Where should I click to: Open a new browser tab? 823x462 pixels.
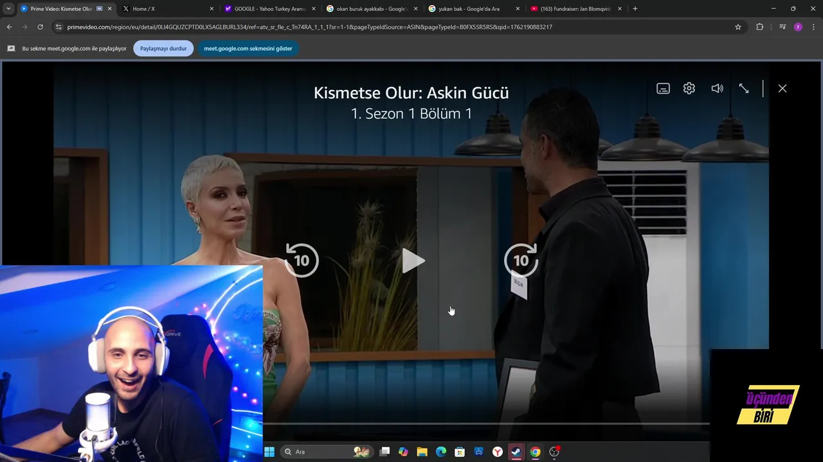click(635, 9)
